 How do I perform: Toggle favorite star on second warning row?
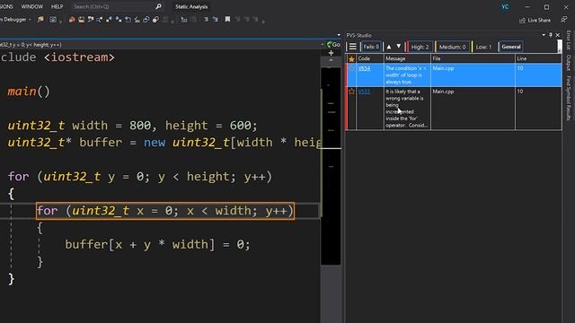click(351, 92)
